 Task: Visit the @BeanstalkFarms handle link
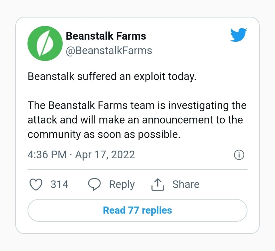click(109, 50)
